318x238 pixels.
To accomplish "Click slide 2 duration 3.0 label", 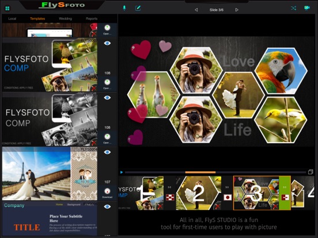I will (227, 187).
